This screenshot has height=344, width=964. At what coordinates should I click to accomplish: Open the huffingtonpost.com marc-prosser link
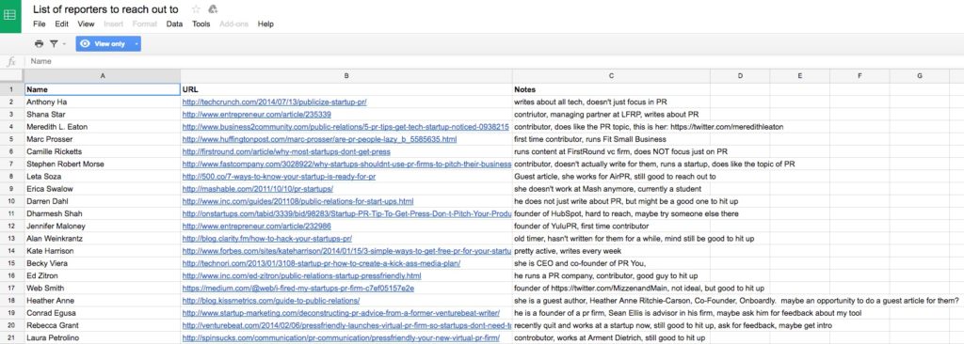point(320,139)
